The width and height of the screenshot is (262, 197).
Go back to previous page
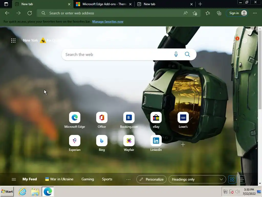tap(7, 13)
